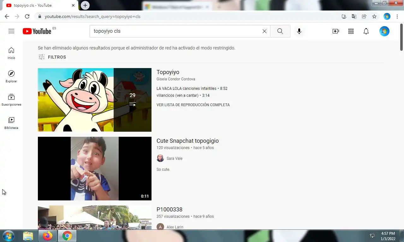Screen dimensions: 404x242
Task: Go to the YouTube logo home link
Action: click(37, 31)
